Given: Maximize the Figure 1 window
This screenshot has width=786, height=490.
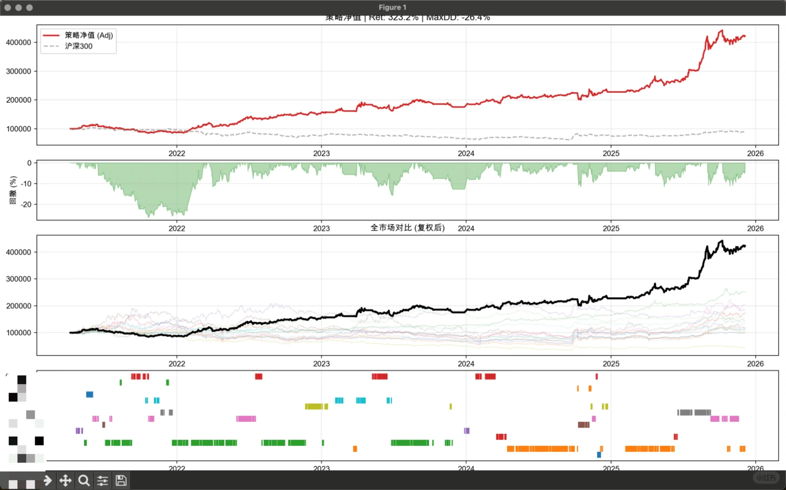Looking at the screenshot, I should coord(29,7).
